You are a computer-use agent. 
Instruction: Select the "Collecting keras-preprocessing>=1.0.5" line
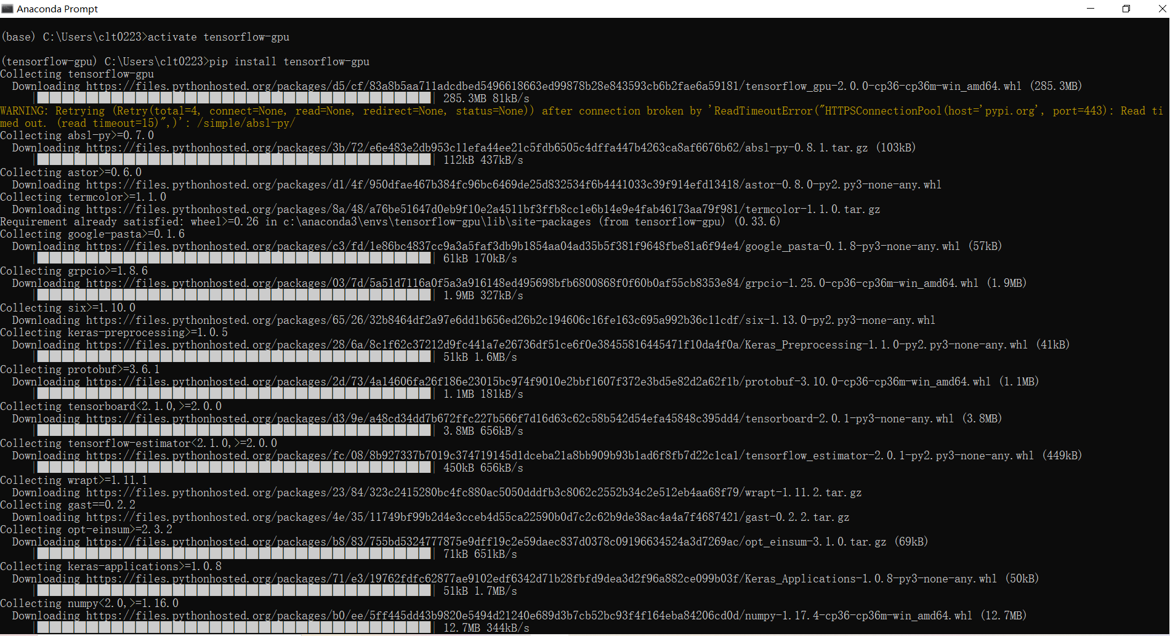pyautogui.click(x=114, y=332)
